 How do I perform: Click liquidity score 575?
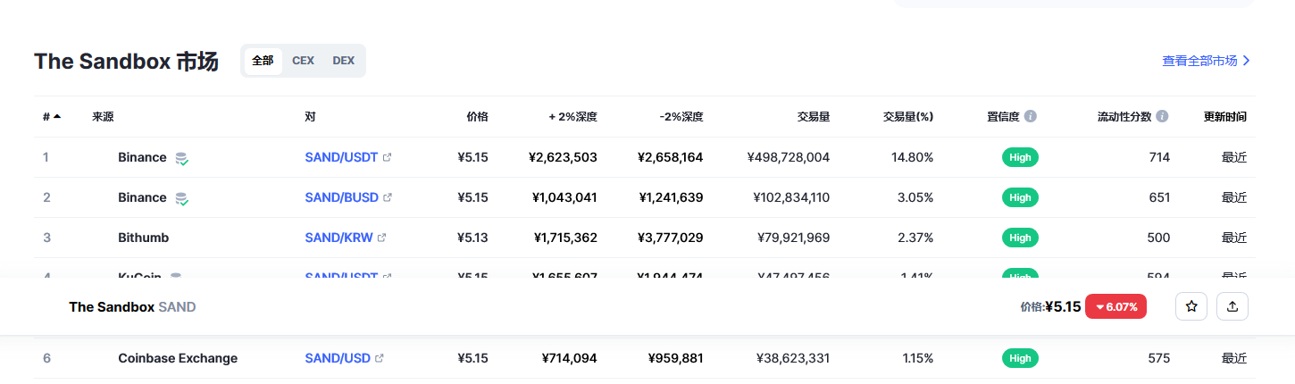click(1159, 358)
